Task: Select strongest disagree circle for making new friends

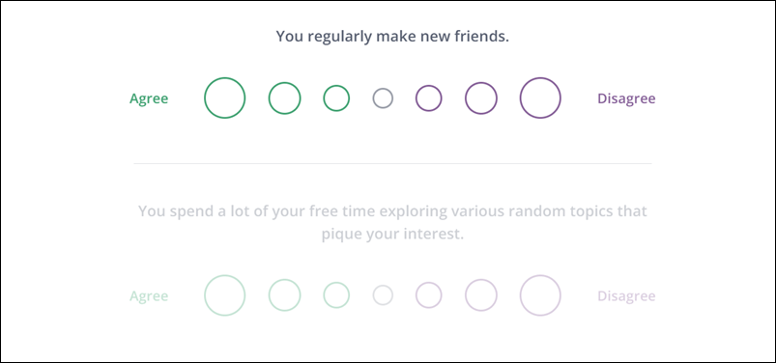Action: coord(540,98)
